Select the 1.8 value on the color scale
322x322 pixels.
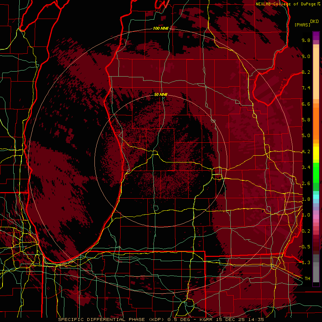pyautogui.click(x=306, y=199)
